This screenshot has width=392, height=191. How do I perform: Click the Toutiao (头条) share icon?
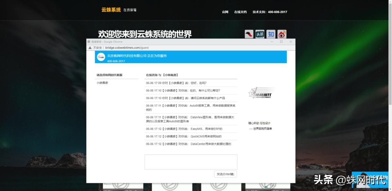[x=260, y=34]
